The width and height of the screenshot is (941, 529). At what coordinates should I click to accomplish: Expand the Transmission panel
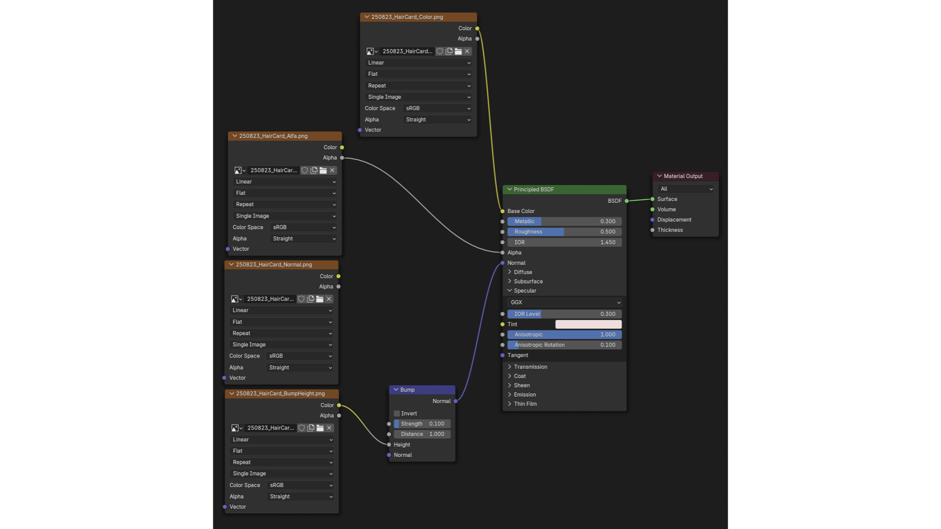coord(510,367)
